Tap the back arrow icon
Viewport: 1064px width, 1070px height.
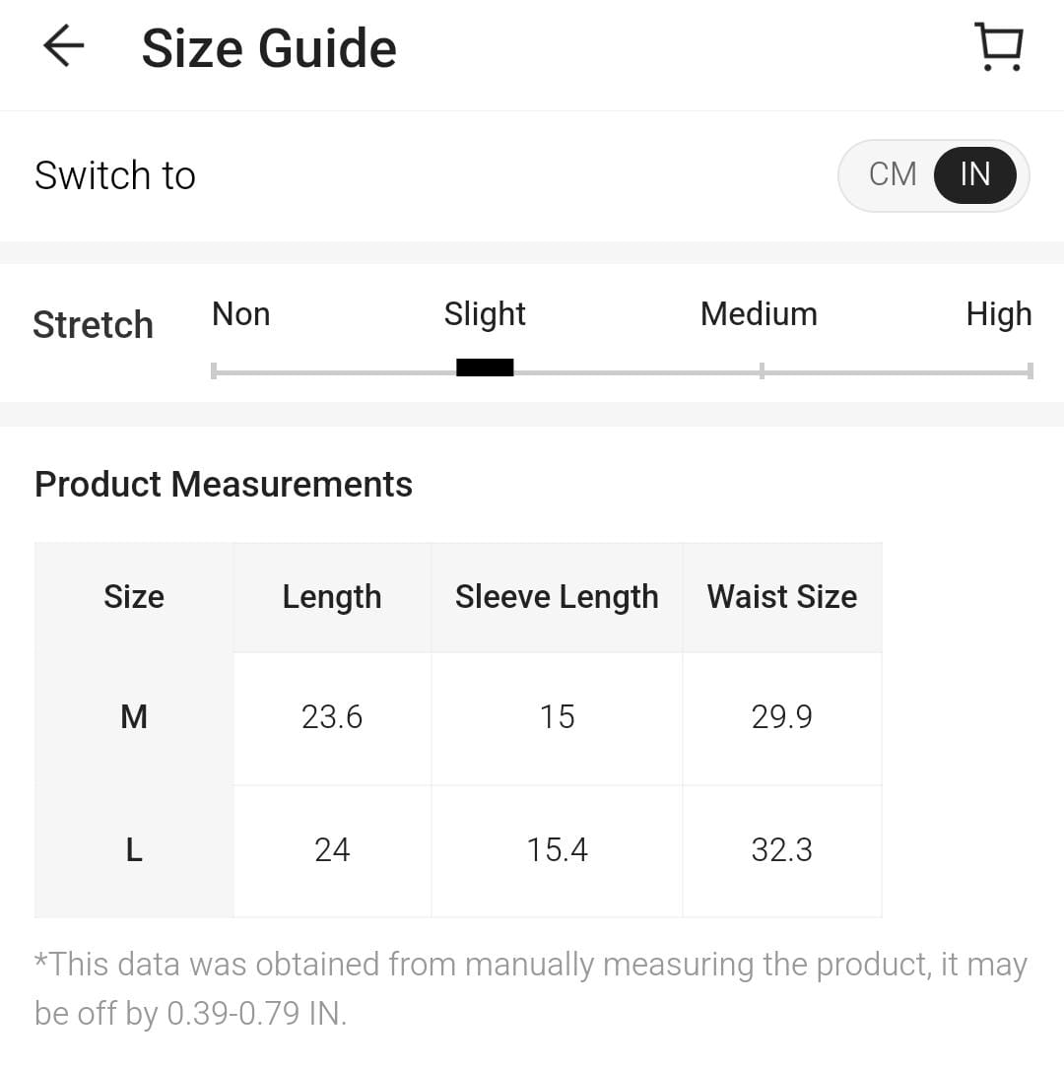click(x=64, y=46)
